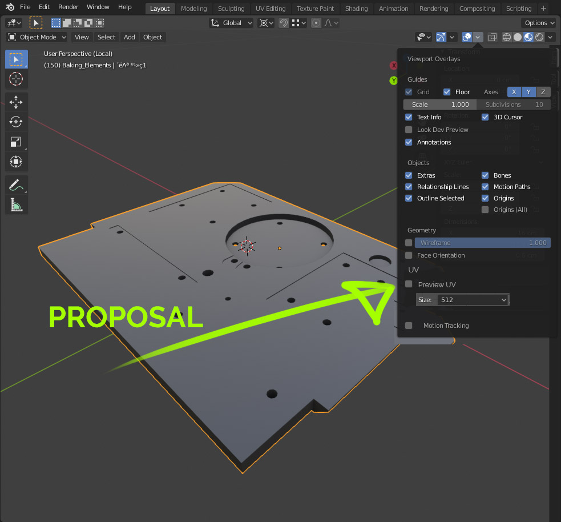Toggle the X axis button

click(514, 92)
